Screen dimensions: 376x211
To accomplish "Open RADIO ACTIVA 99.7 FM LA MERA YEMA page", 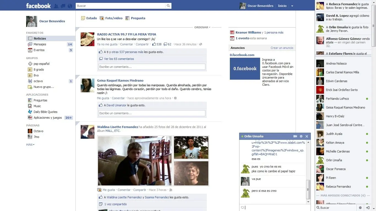I will pos(127,34).
